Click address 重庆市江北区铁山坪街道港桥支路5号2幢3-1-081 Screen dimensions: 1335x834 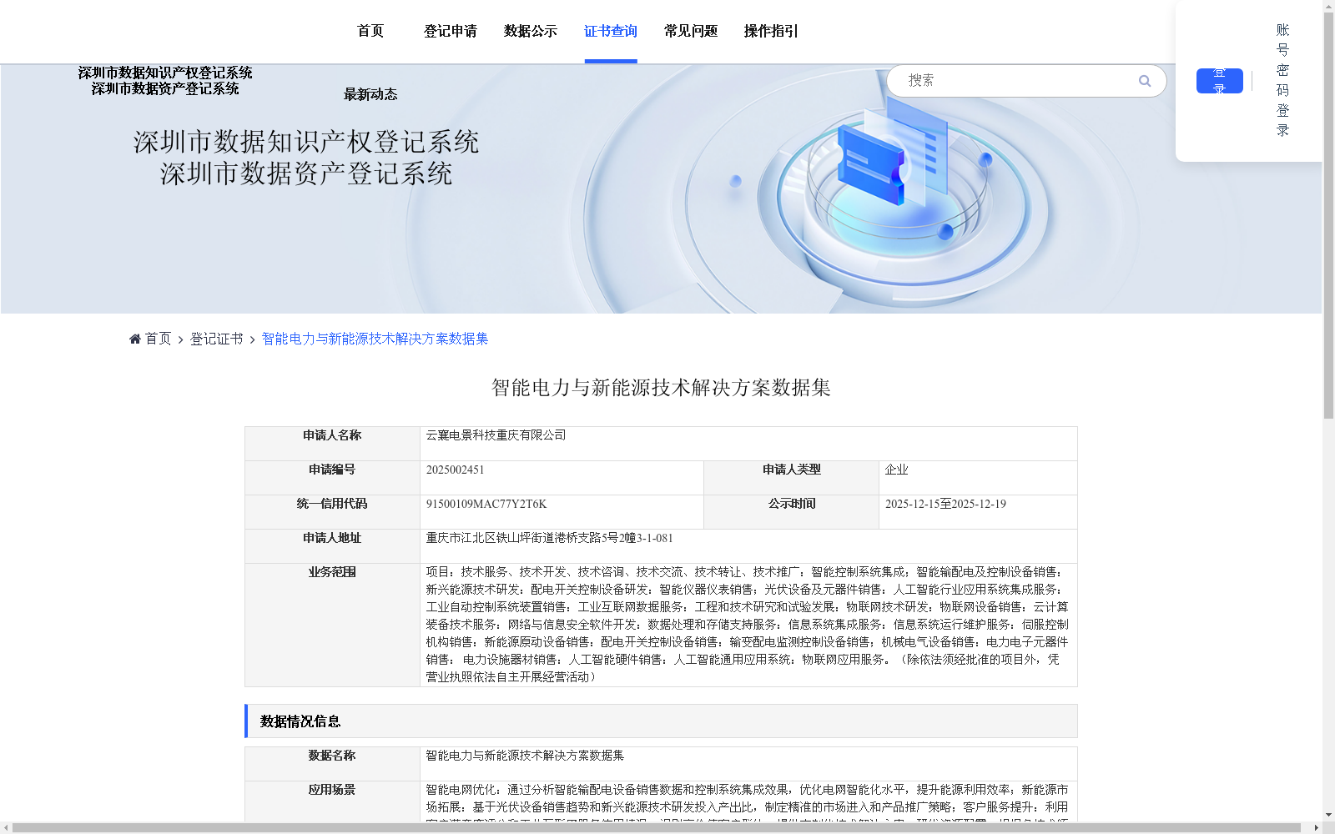549,538
